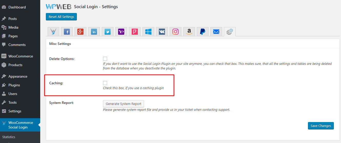Image resolution: width=341 pixels, height=143 pixels.
Task: Open the Windows Live tab
Action: [x=148, y=32]
